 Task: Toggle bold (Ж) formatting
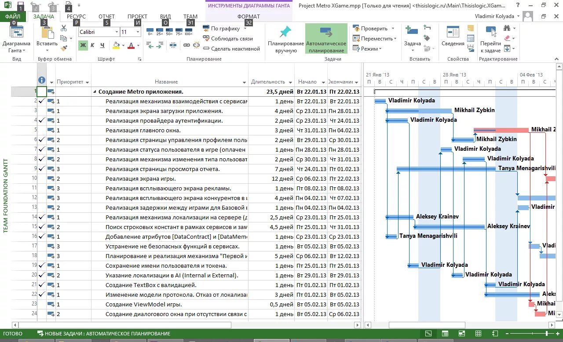(83, 45)
